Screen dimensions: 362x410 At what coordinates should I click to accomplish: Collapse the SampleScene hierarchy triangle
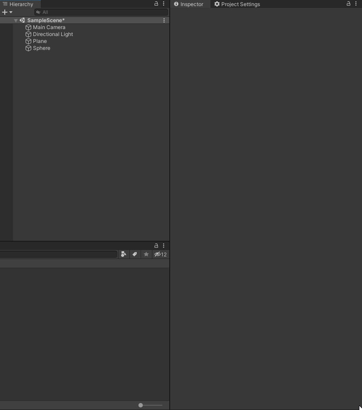(16, 20)
